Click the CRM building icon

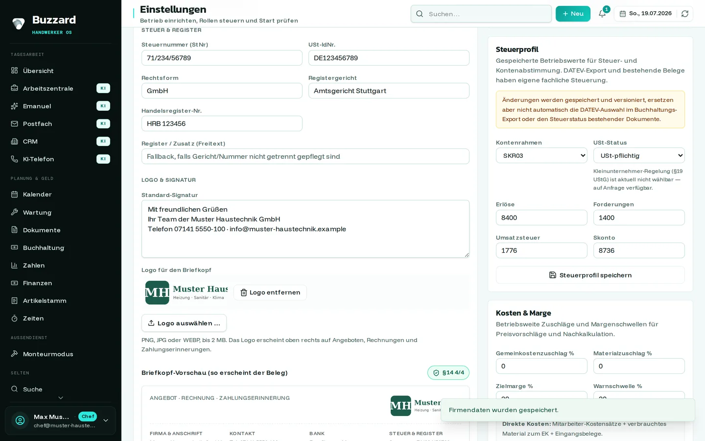point(15,141)
